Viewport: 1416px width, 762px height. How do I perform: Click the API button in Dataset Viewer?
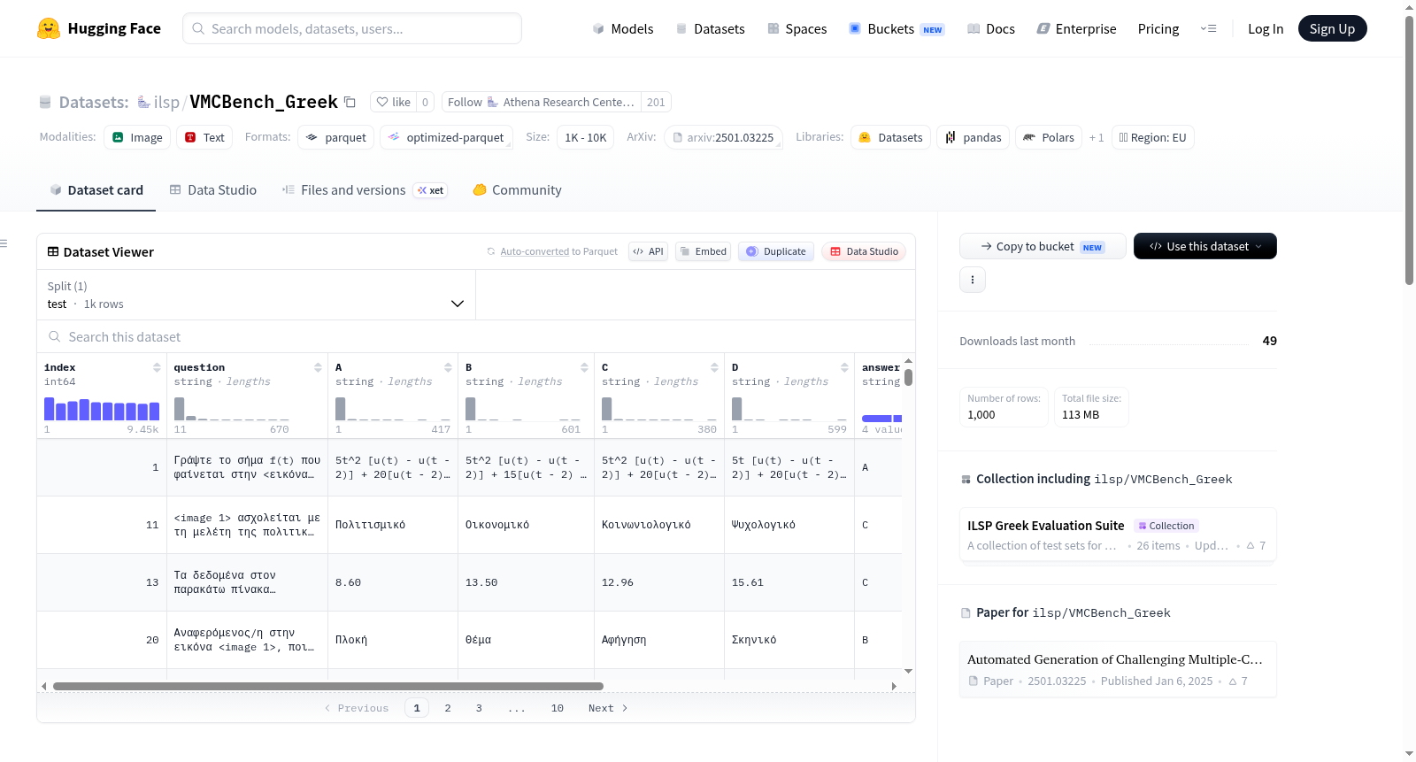(x=648, y=251)
